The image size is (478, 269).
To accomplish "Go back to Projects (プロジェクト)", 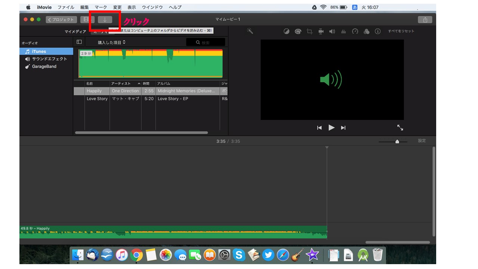I will click(x=62, y=20).
